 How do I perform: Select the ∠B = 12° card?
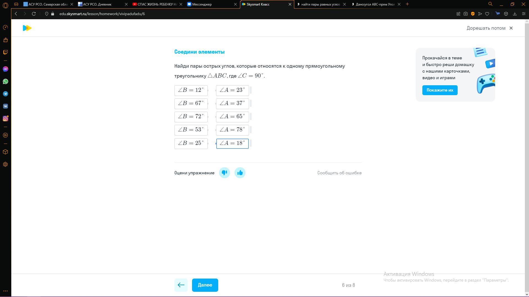click(191, 90)
